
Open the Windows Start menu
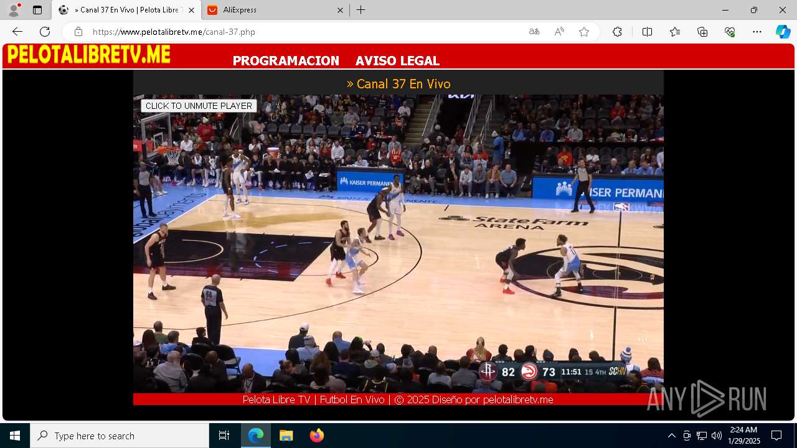click(15, 436)
